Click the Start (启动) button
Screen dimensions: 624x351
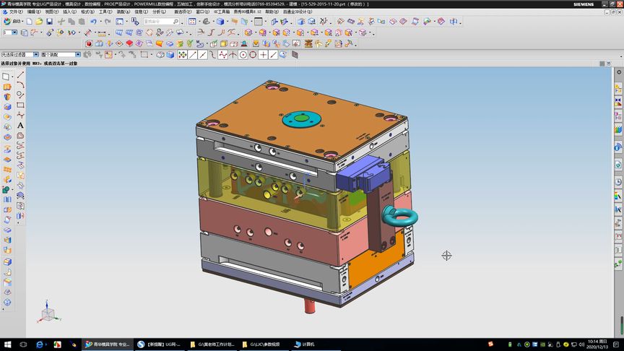pyautogui.click(x=12, y=22)
